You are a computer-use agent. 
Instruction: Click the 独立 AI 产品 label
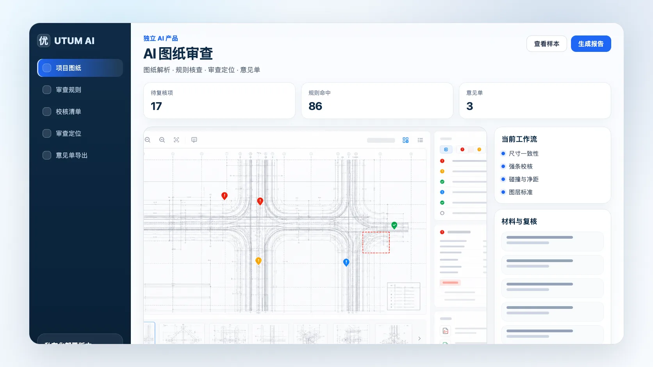161,38
